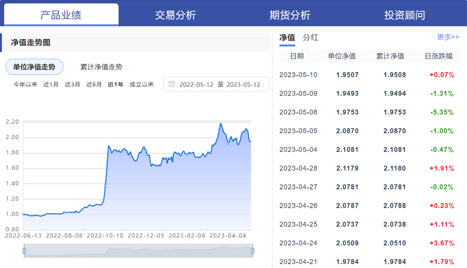Click start date field 2022-05-12
The image size is (467, 268).
pyautogui.click(x=196, y=84)
